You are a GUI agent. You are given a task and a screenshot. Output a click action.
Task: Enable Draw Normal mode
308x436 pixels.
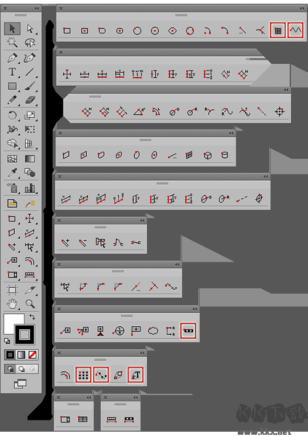[x=10, y=369]
